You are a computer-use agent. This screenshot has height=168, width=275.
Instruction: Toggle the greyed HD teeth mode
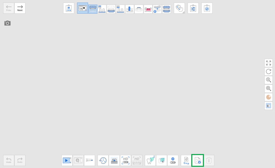[x=137, y=160]
